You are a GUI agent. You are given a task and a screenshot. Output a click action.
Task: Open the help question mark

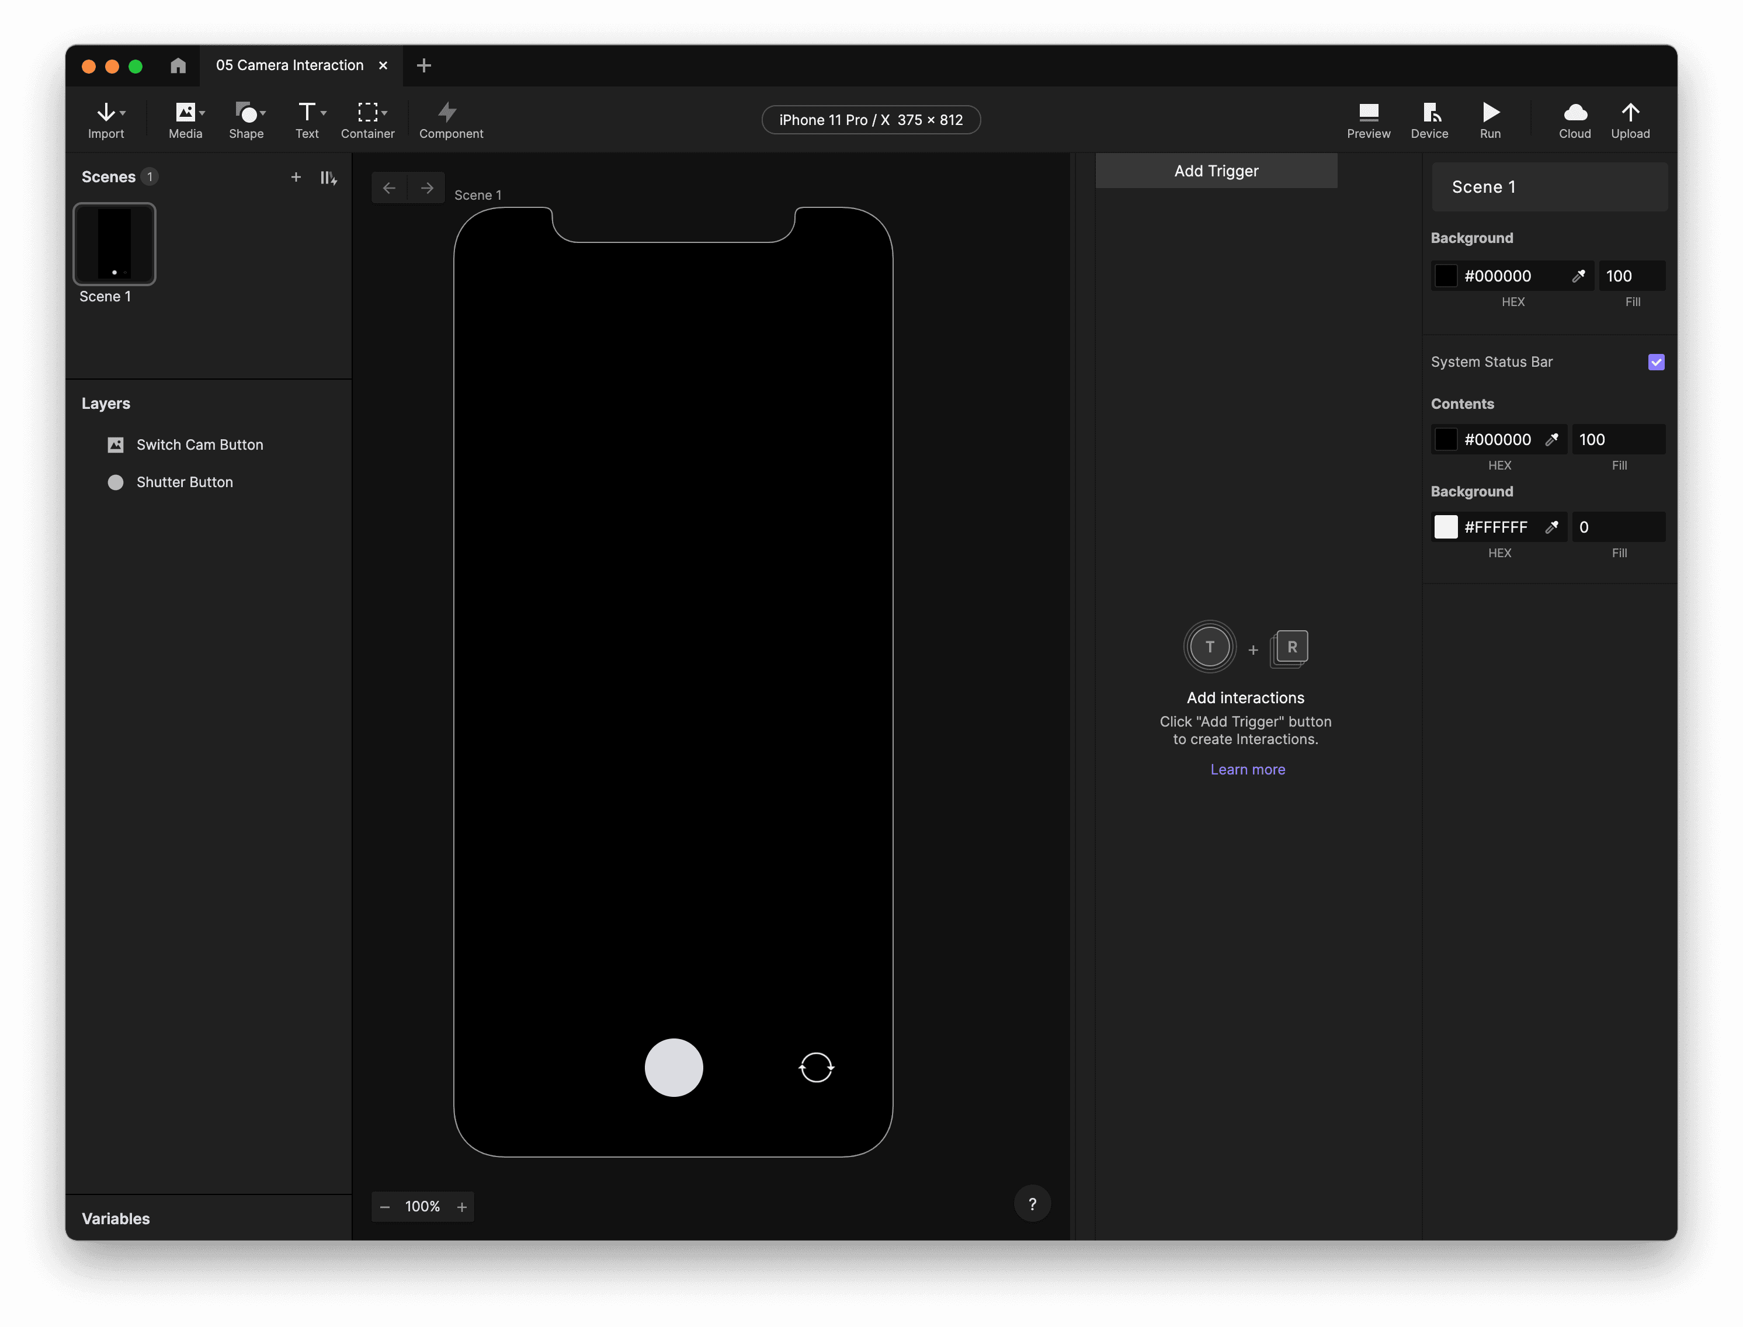[x=1032, y=1204]
